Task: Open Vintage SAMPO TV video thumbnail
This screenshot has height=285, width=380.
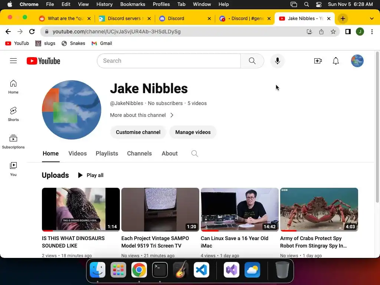Action: [160, 210]
